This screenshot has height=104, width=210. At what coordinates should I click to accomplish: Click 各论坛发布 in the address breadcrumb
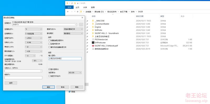(112, 12)
